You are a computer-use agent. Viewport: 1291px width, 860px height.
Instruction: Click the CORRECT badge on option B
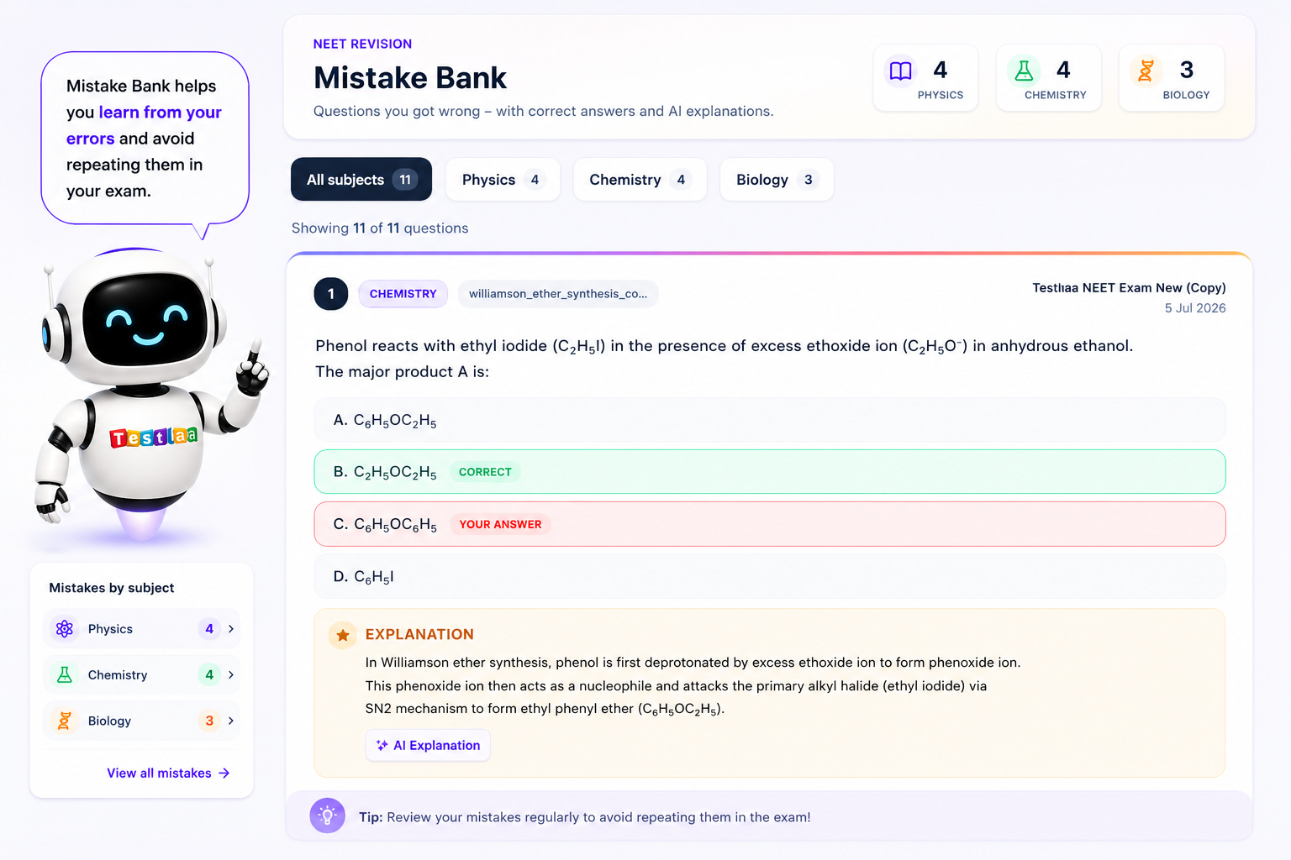click(485, 472)
